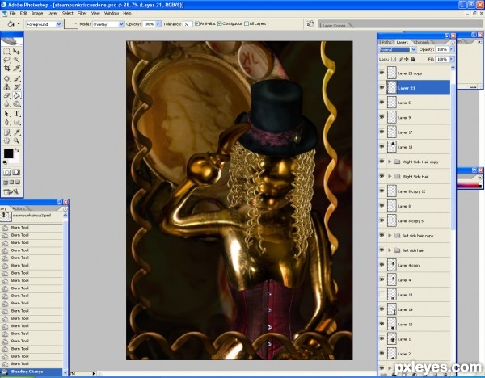Open the fill source Foreground dropdown

[58, 24]
